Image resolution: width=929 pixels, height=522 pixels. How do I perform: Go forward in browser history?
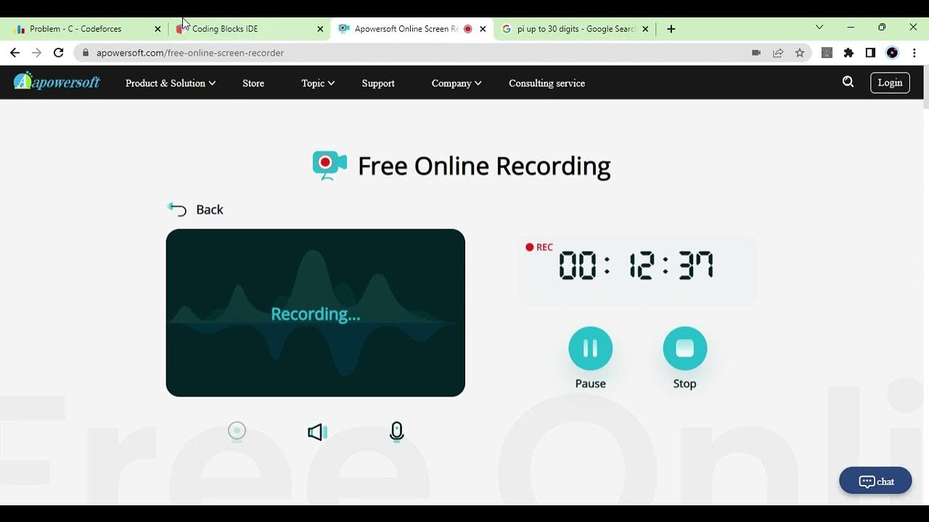point(36,53)
